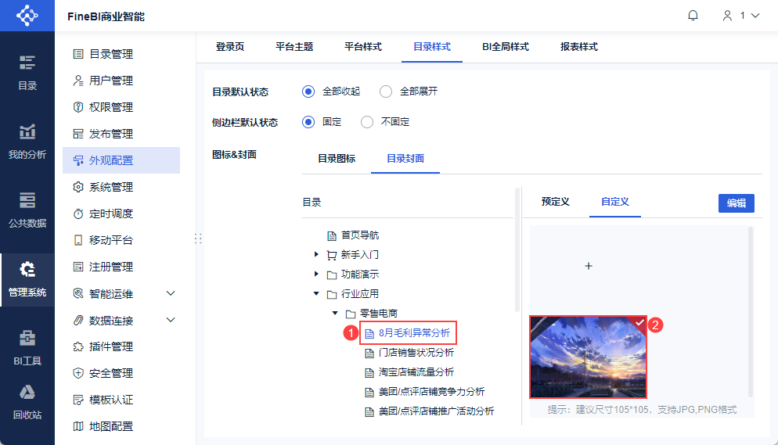
Task: Add a custom cover via plus button
Action: tap(589, 266)
